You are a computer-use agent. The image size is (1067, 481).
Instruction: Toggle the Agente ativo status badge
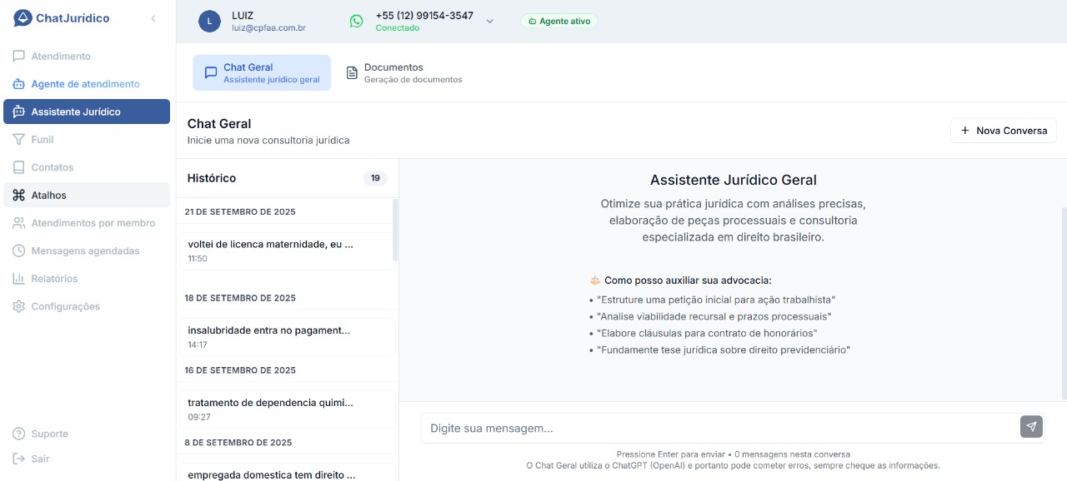(559, 21)
